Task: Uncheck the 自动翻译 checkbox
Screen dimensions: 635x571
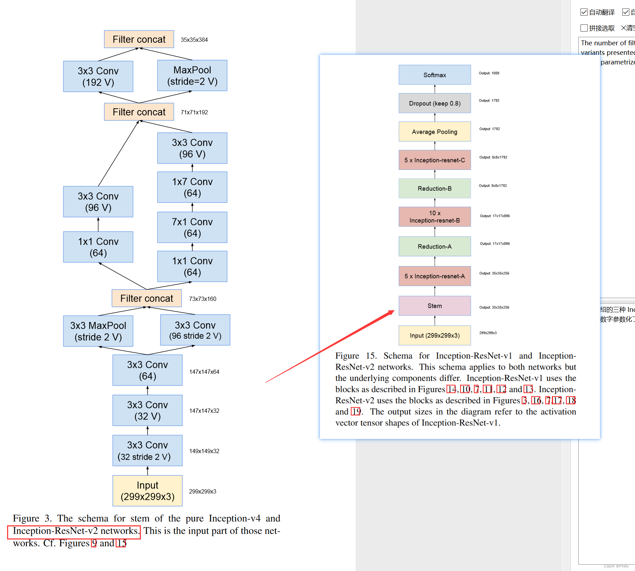Action: point(584,12)
